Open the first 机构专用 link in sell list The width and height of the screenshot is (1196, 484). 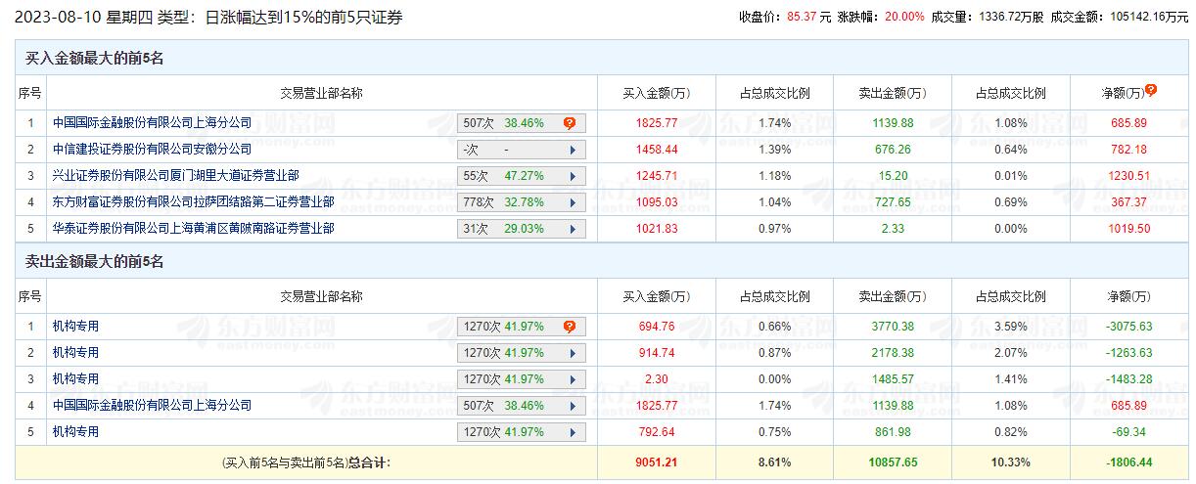[x=75, y=327]
